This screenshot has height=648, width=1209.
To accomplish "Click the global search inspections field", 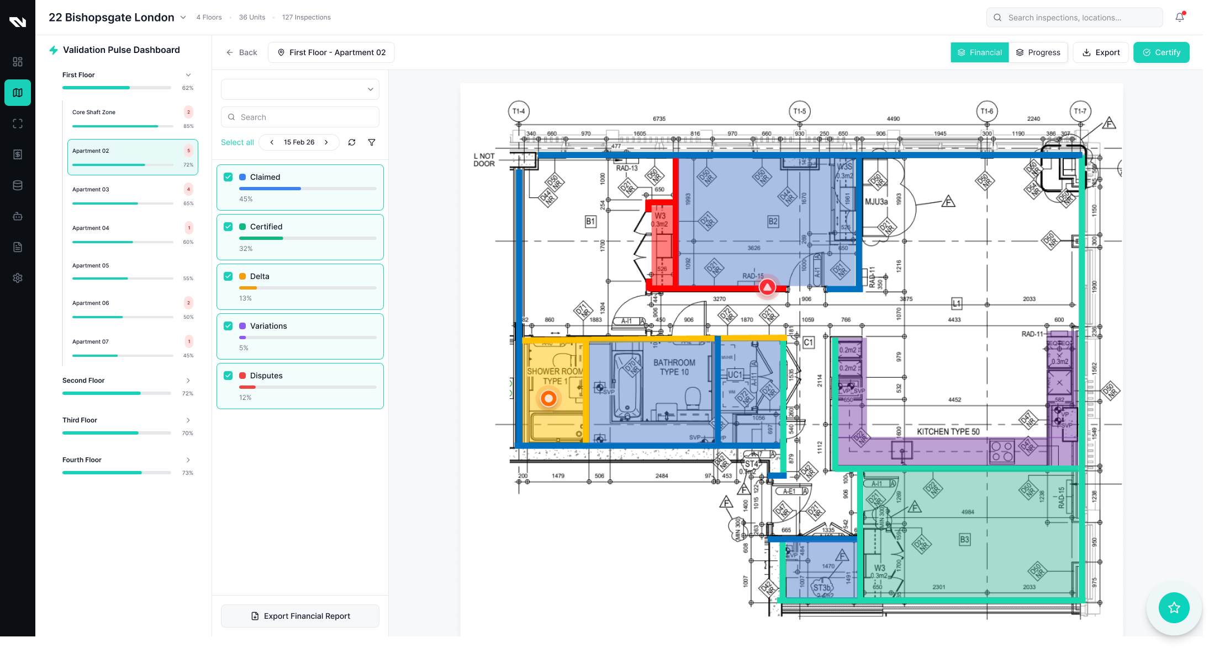I will click(x=1074, y=18).
